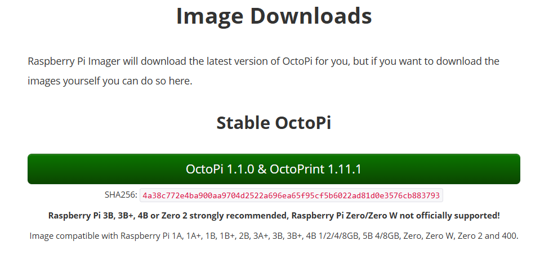Screen dimensions: 540x254
Task: Click the bold Raspberry Pi recommendation notice
Action: pyautogui.click(x=274, y=216)
